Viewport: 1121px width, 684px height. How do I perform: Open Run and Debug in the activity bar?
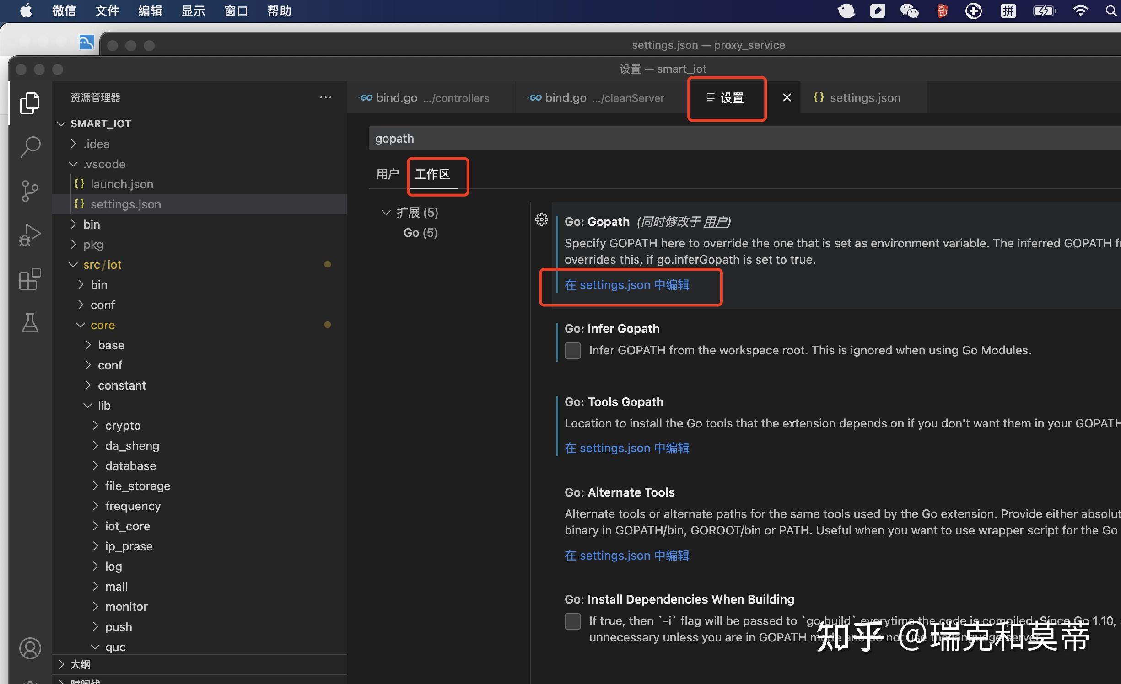tap(30, 235)
